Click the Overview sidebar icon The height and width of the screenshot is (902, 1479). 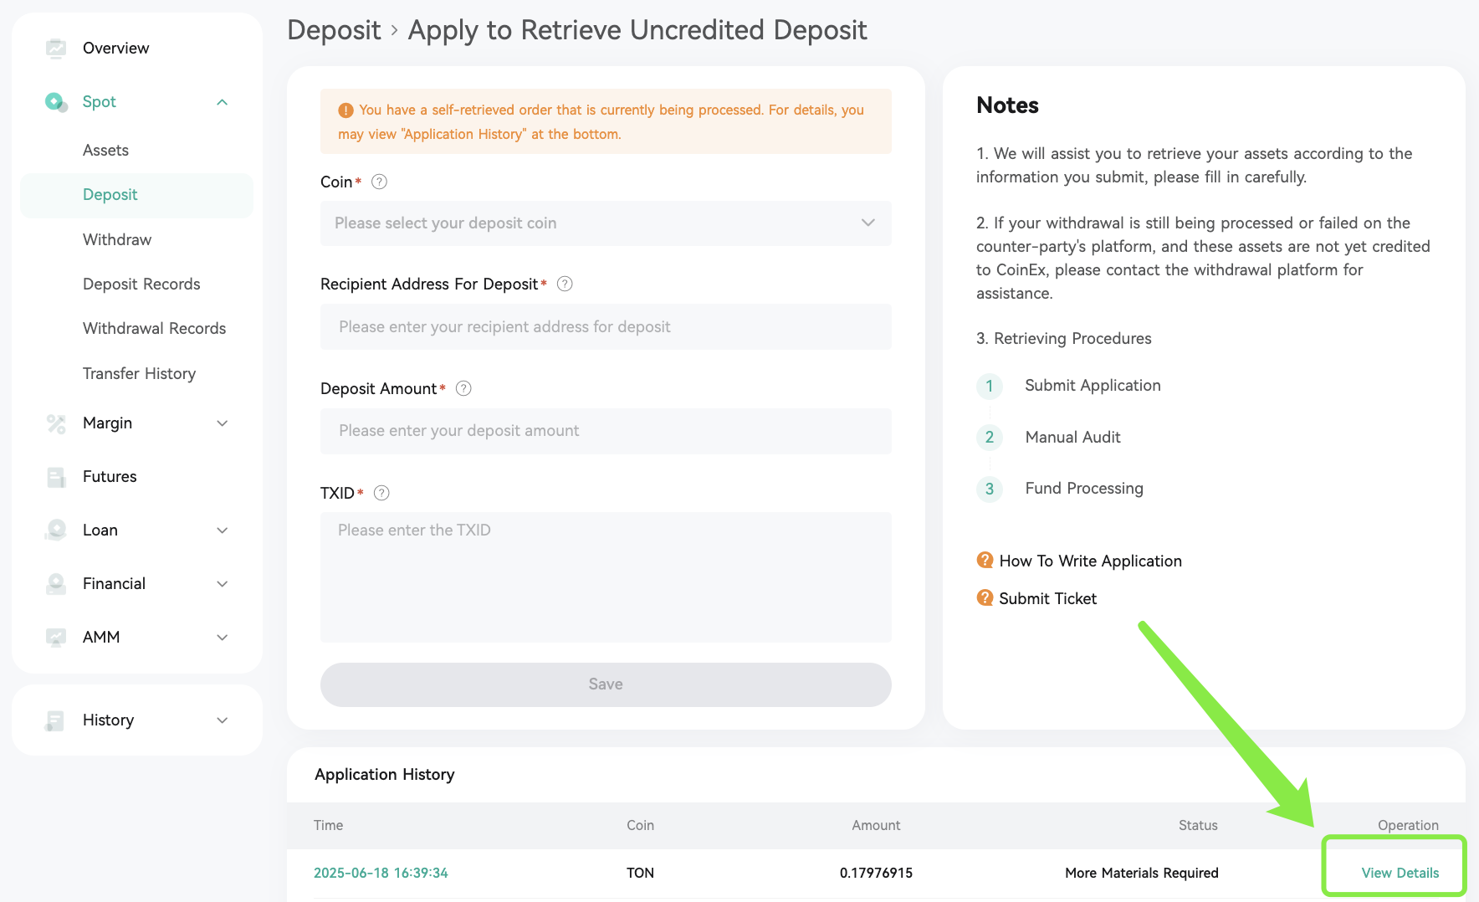(x=56, y=49)
